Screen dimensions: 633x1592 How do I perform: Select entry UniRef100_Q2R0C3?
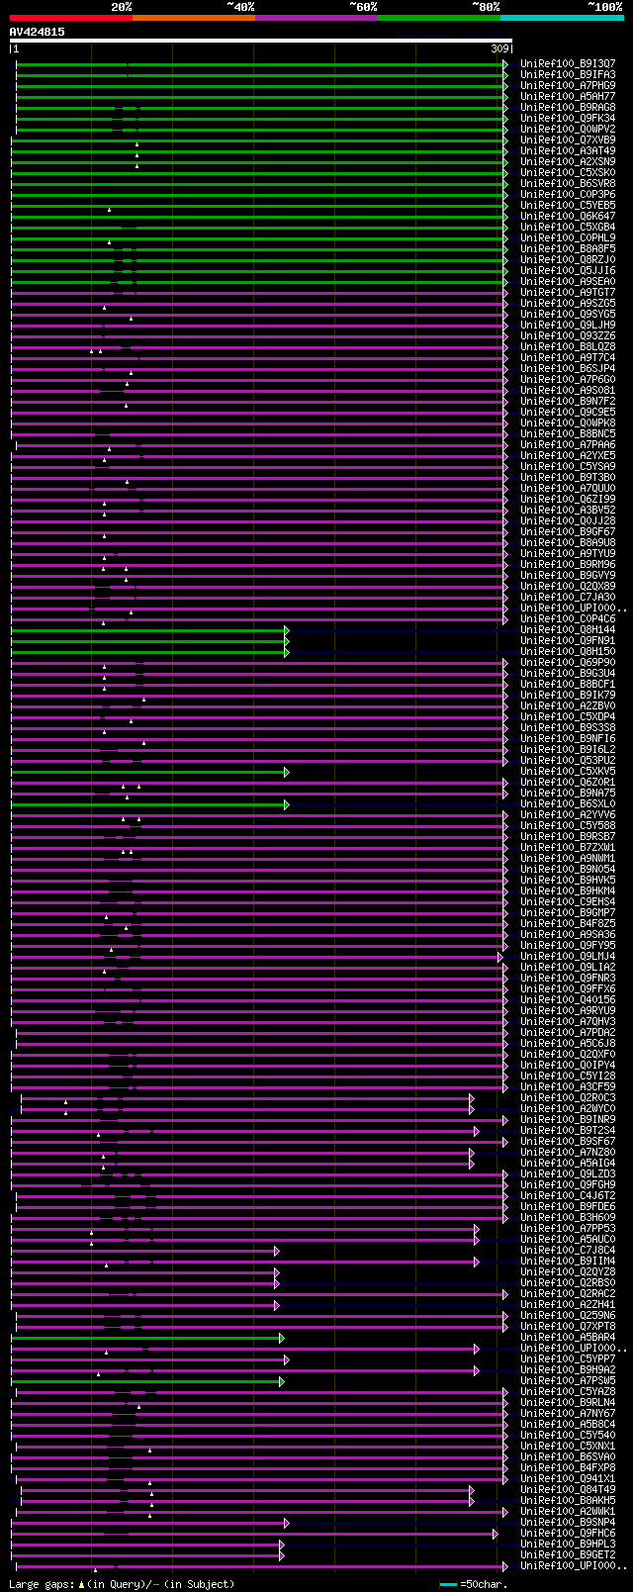[x=568, y=1098]
